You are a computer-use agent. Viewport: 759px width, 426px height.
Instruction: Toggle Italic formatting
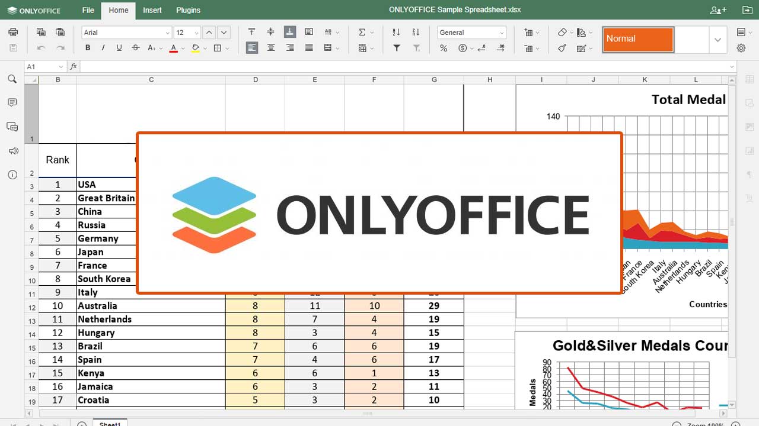(103, 48)
